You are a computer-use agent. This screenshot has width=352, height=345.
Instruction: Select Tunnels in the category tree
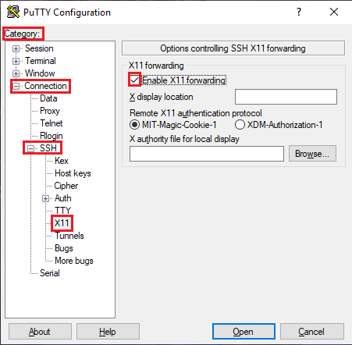point(69,236)
